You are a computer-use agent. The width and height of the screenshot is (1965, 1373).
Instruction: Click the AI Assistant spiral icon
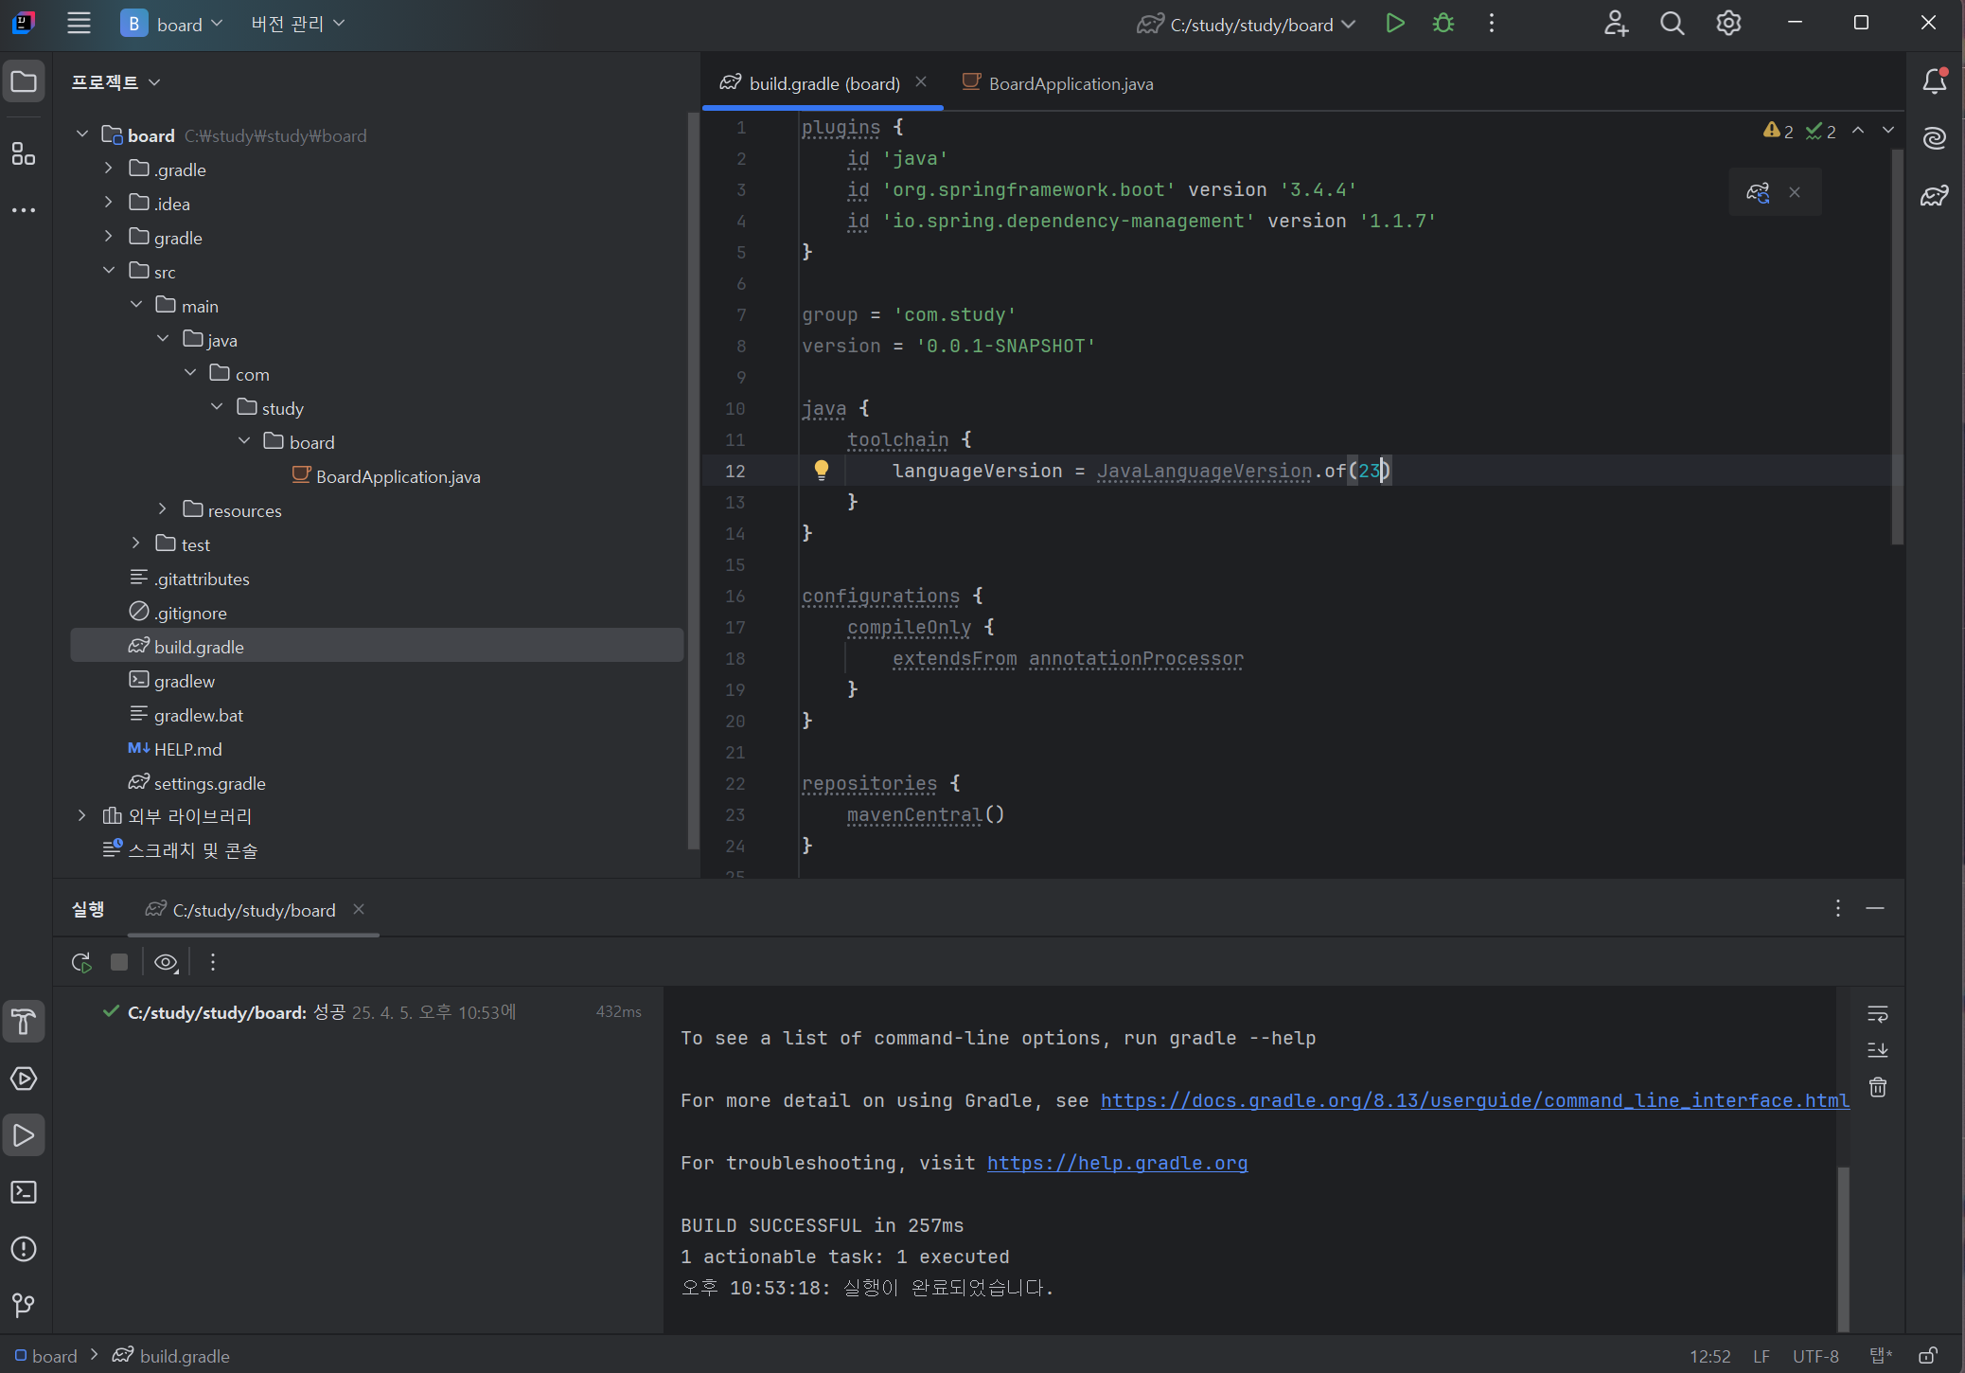pyautogui.click(x=1934, y=139)
